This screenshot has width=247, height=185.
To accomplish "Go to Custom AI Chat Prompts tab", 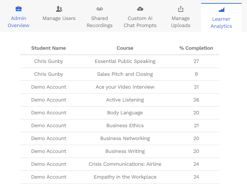I will click(140, 22).
